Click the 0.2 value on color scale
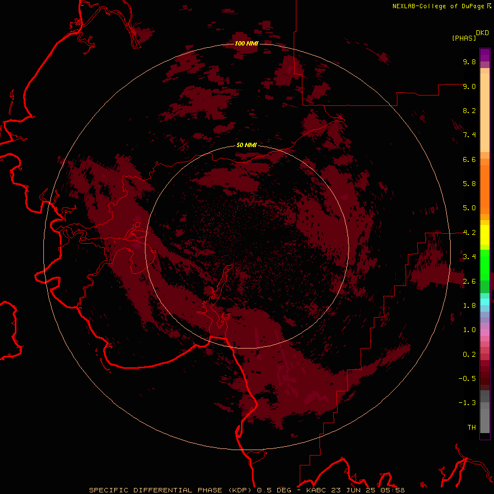This screenshot has height=494, width=494. (469, 355)
